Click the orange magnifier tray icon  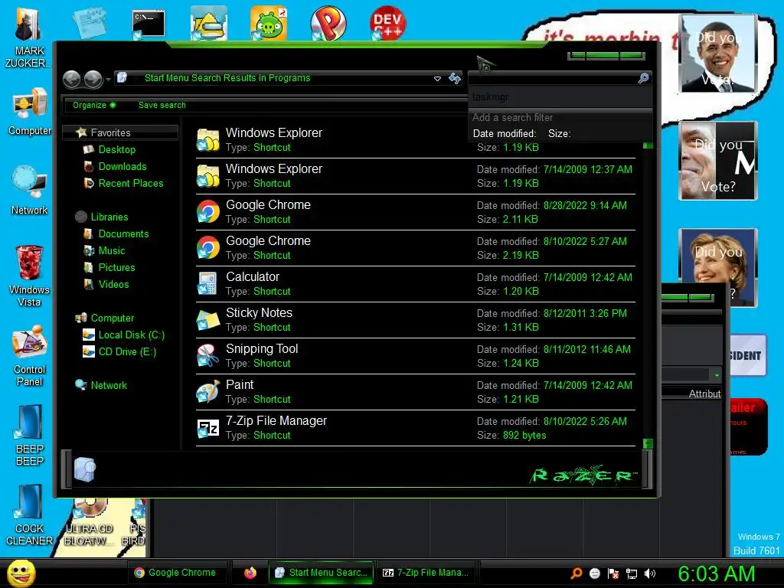tap(576, 573)
